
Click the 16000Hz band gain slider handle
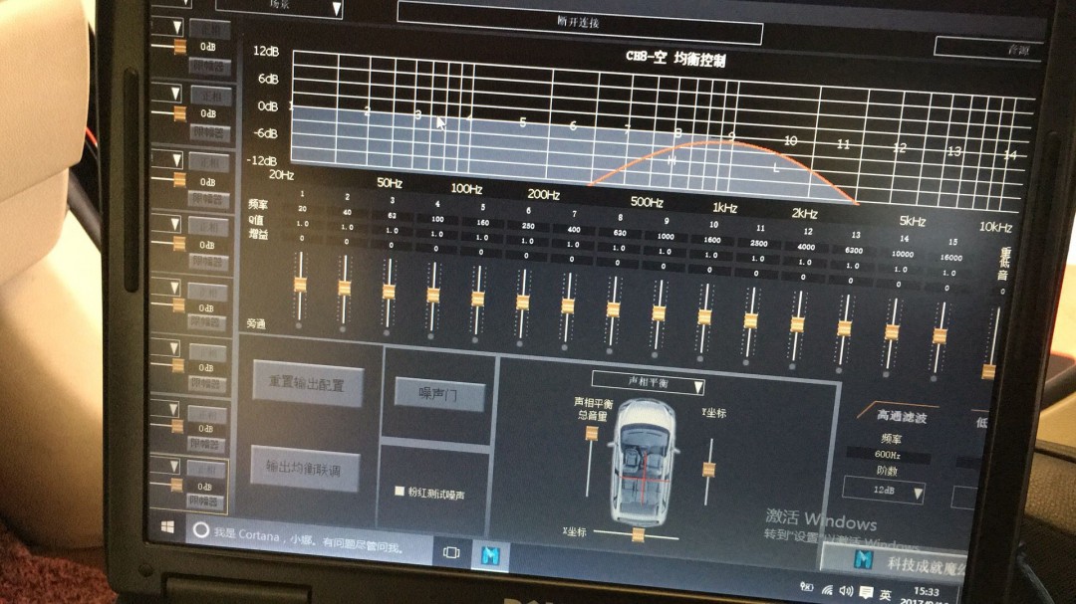click(x=940, y=336)
